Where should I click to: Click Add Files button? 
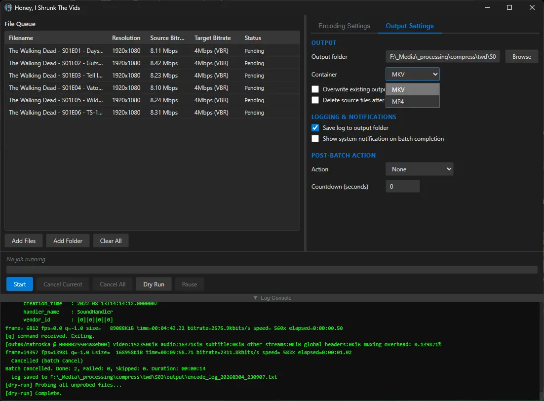[24, 241]
